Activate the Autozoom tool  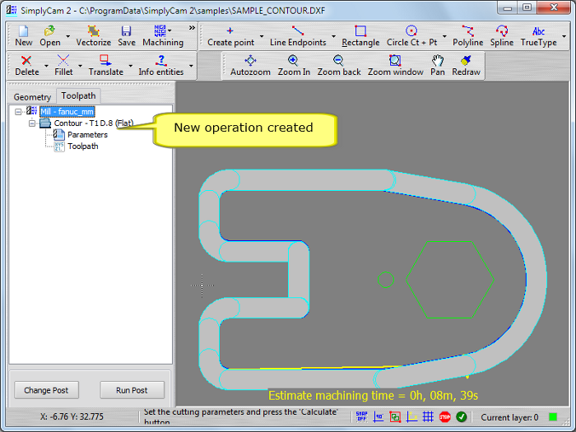250,65
